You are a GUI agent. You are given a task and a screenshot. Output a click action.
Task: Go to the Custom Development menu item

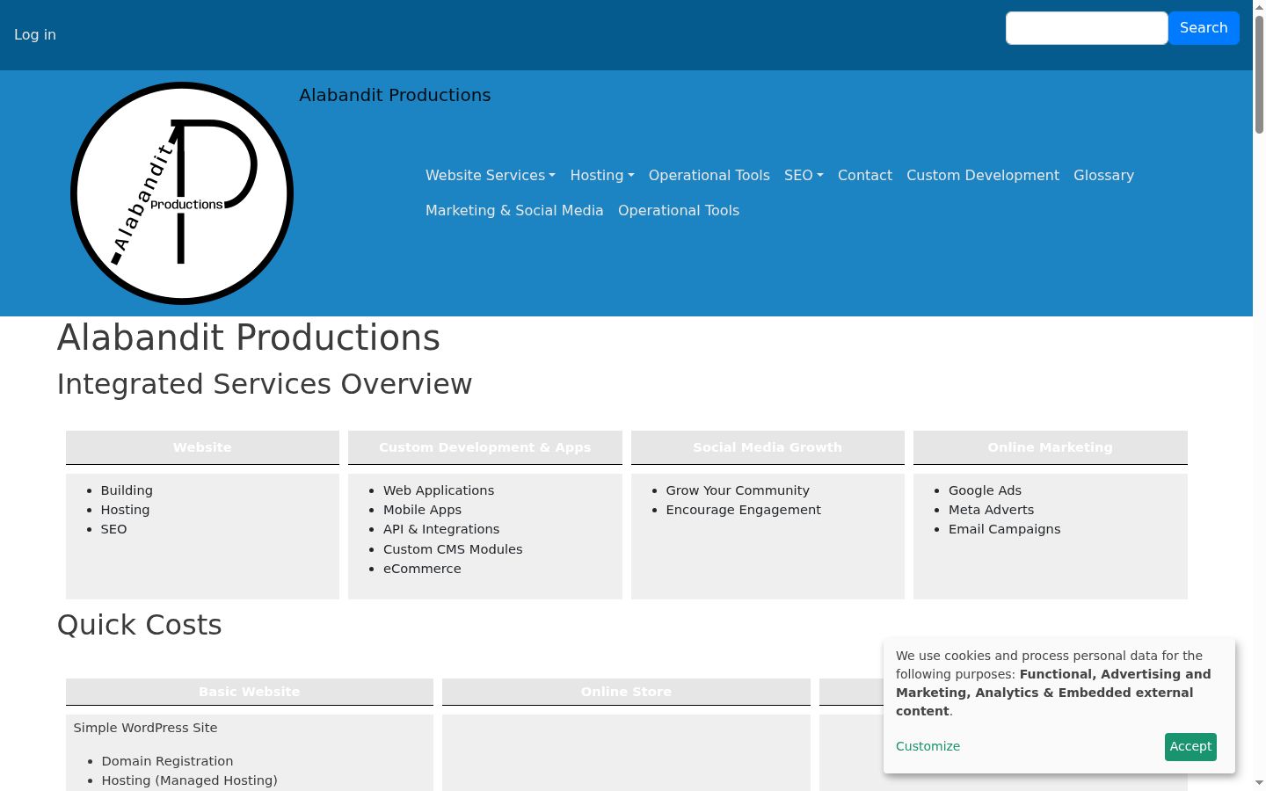click(983, 175)
